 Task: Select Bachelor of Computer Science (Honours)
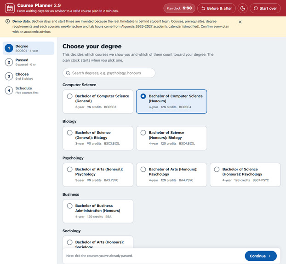click(172, 101)
